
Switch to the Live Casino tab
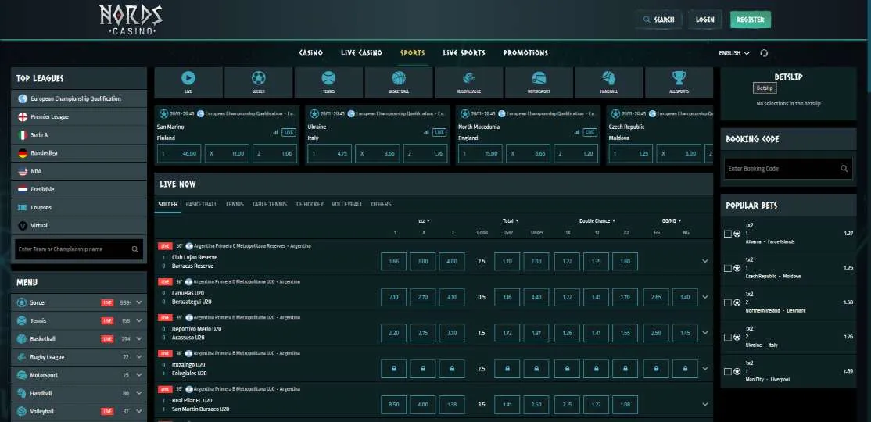pyautogui.click(x=361, y=53)
